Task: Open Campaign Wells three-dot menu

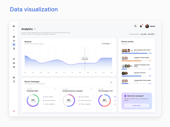Action: point(55,89)
